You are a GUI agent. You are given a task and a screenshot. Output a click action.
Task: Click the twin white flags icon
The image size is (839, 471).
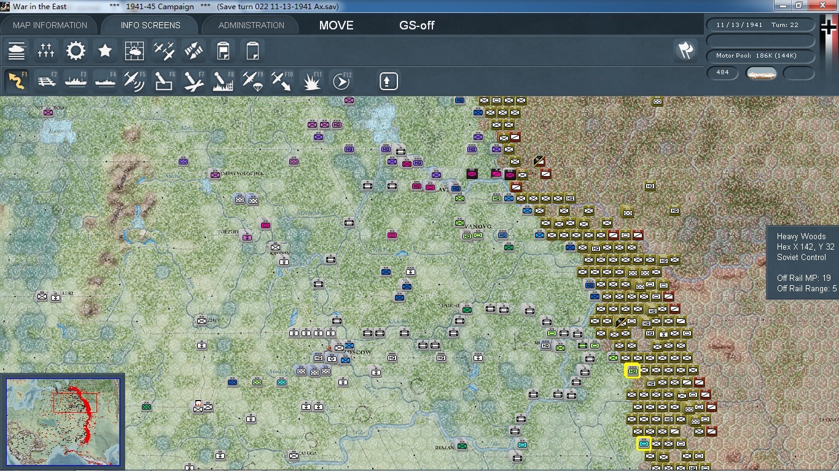[x=685, y=50]
